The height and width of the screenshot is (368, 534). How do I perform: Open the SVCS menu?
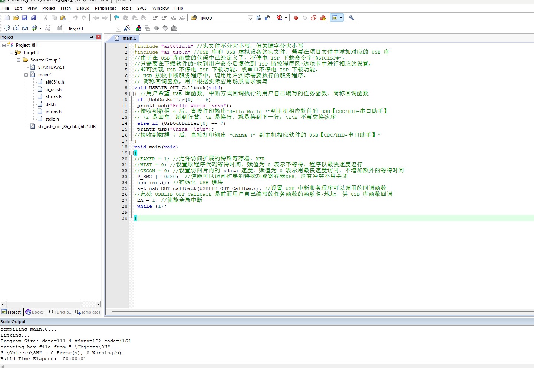(x=142, y=8)
